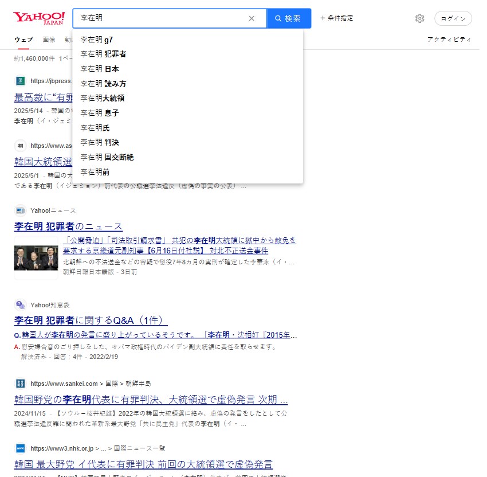Choose suggestion 李在明前
The width and height of the screenshot is (487, 477).
[x=187, y=172]
